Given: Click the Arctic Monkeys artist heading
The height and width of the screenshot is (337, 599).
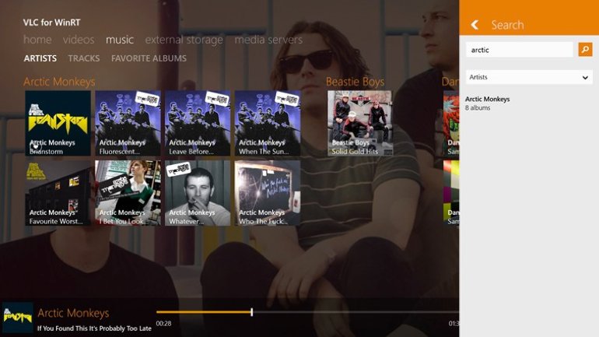Looking at the screenshot, I should (x=59, y=82).
